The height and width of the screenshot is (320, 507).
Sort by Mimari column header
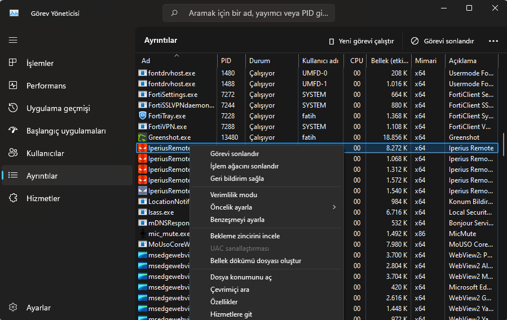428,60
